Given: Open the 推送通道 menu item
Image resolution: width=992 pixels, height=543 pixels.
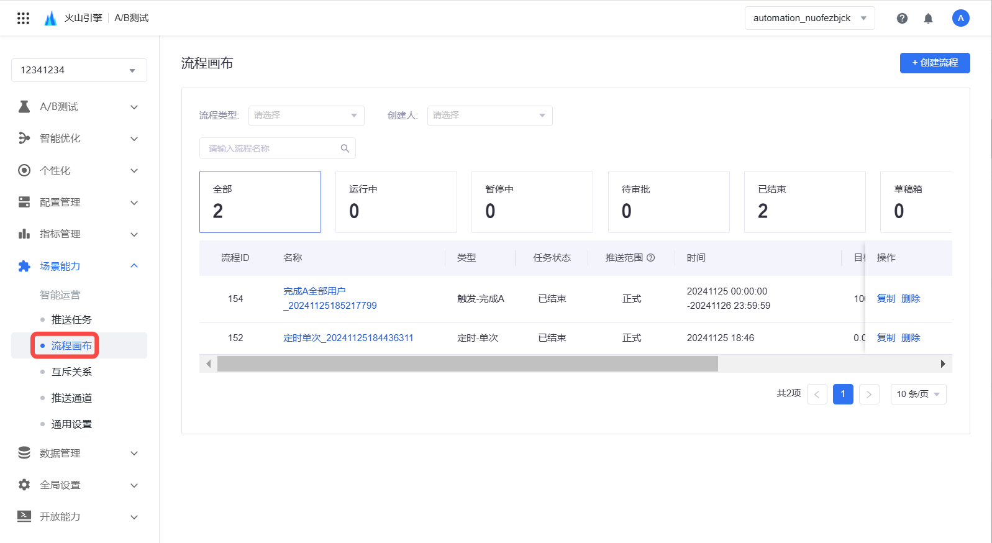Looking at the screenshot, I should point(71,398).
